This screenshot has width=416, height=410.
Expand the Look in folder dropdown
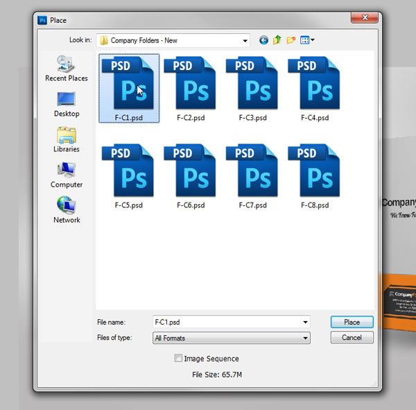tap(245, 41)
